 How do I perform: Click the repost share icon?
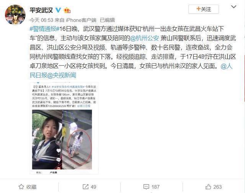pos(85,186)
